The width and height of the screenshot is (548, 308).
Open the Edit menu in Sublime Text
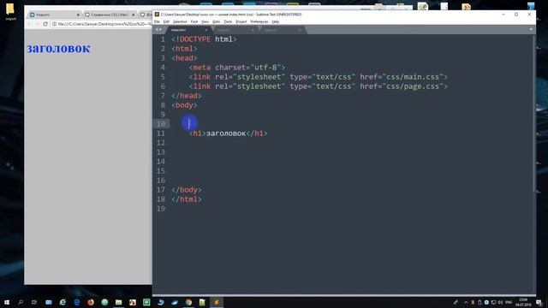coord(166,21)
